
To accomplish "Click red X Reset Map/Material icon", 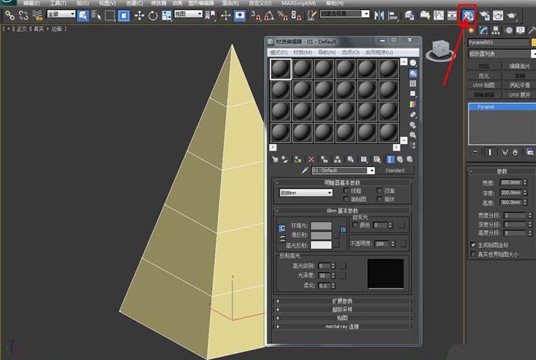I will pos(311,159).
